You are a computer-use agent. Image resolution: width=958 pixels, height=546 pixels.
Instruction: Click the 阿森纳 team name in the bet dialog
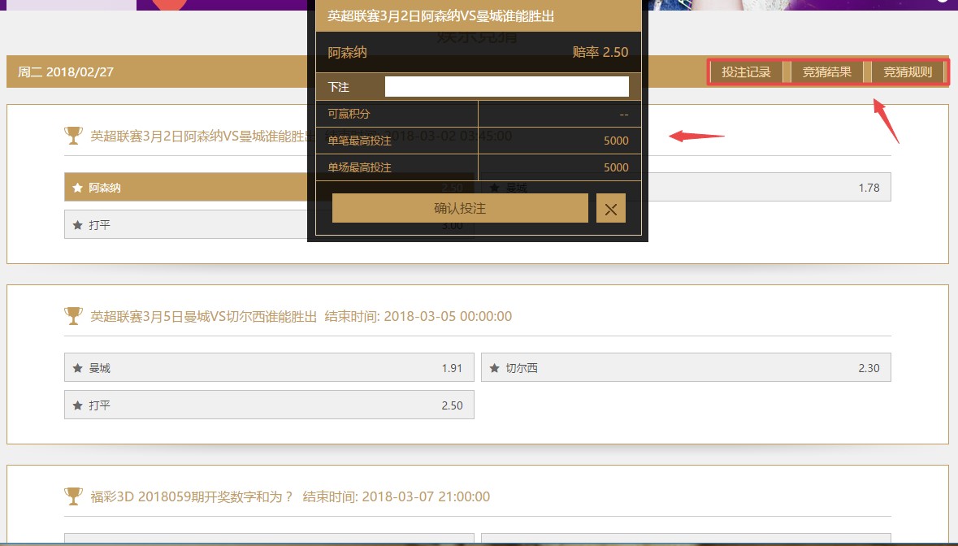coord(347,53)
